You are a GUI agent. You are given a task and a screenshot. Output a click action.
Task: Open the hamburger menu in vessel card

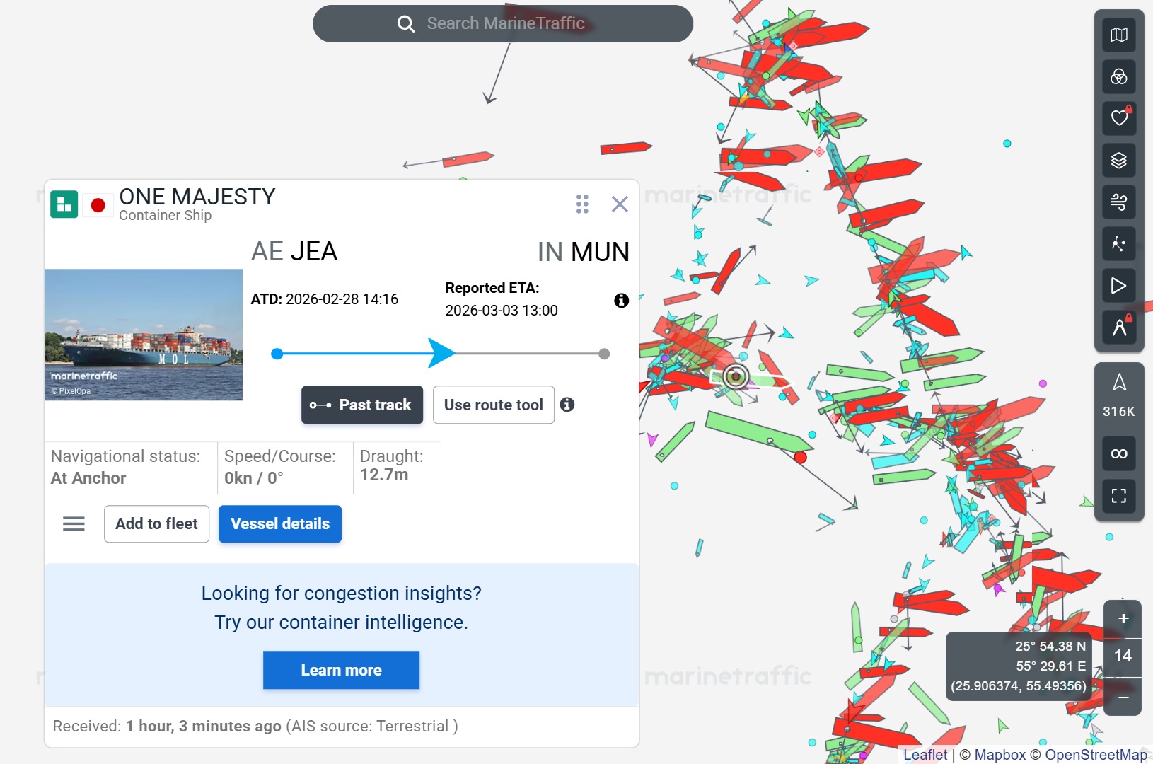[74, 524]
